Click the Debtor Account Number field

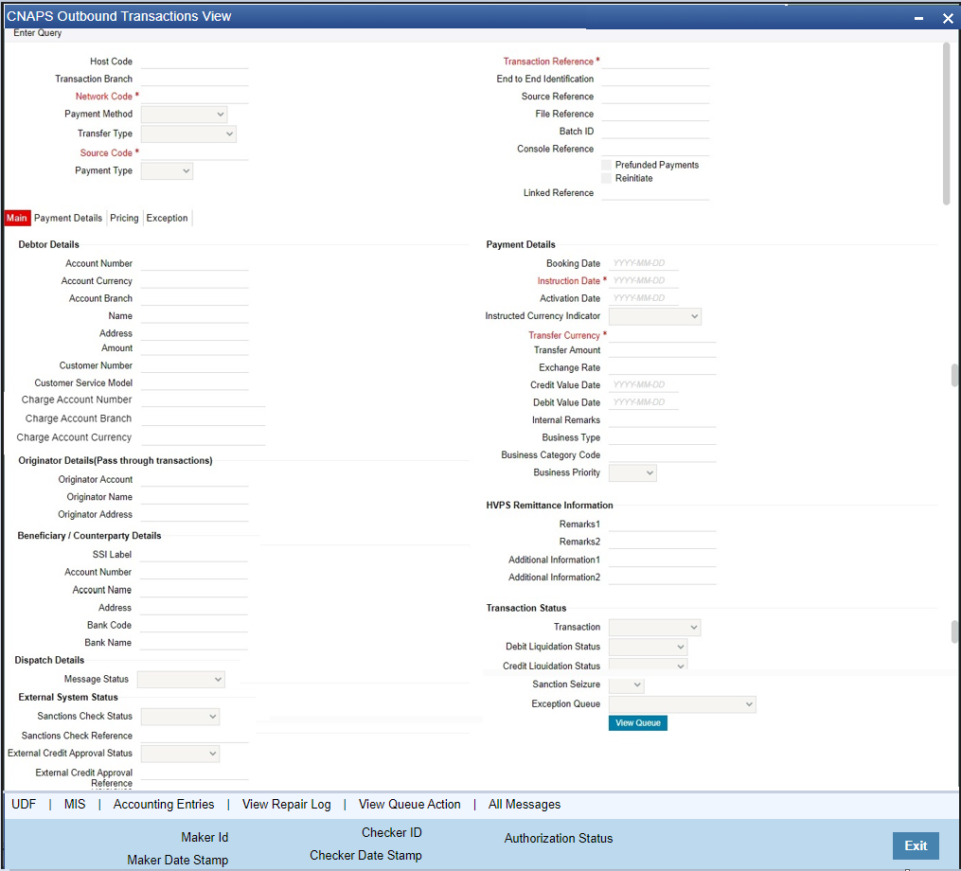click(194, 263)
